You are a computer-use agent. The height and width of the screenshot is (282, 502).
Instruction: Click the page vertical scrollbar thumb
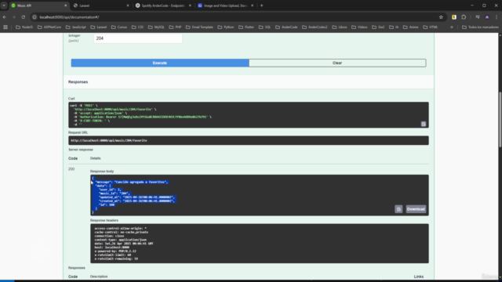(500, 119)
